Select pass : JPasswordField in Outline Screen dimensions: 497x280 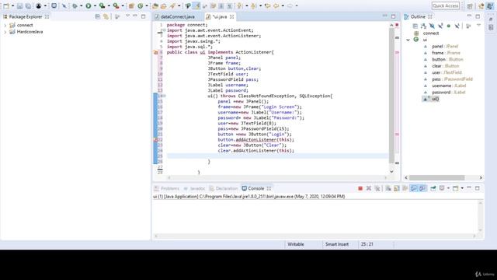point(452,79)
